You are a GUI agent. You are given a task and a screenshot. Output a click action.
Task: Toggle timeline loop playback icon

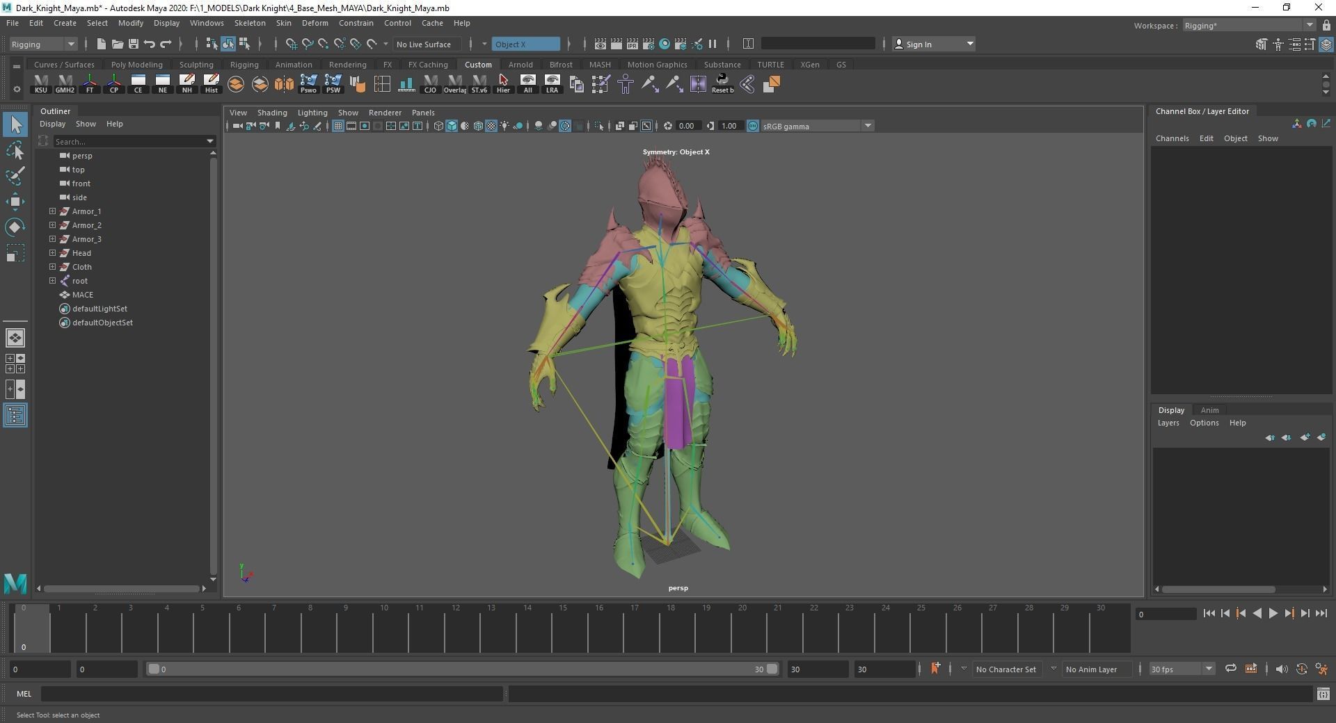click(x=1230, y=669)
